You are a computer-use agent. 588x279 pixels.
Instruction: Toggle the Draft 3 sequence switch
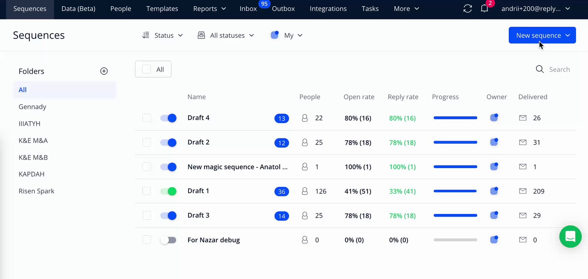[x=168, y=215]
